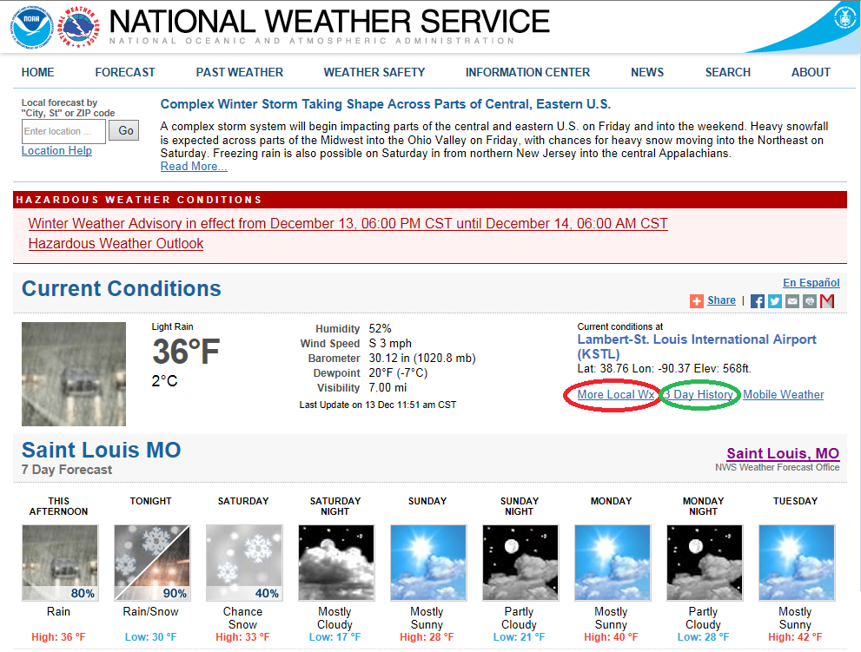Open the INFORMATION CENTER menu
Viewport: 861px width, 652px height.
(x=527, y=72)
